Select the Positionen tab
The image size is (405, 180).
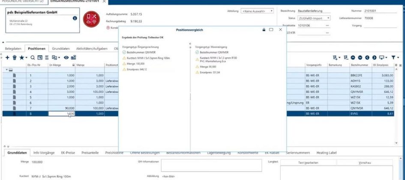point(37,48)
